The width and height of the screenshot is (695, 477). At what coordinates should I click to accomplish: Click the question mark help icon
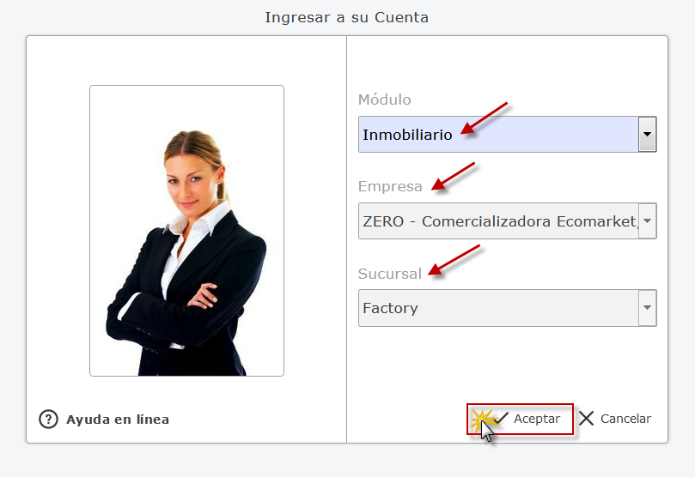click(48, 419)
